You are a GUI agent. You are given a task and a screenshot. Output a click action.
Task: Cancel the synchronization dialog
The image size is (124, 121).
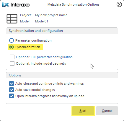107,111
